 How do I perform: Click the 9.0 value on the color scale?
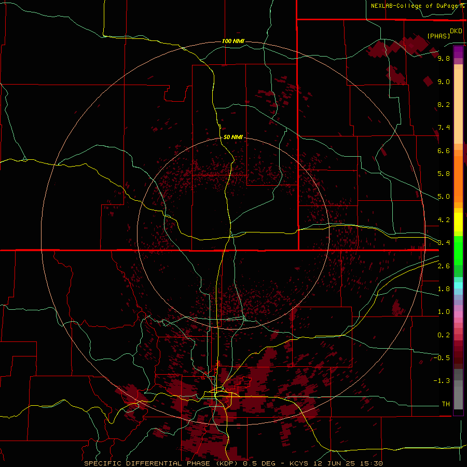(444, 81)
